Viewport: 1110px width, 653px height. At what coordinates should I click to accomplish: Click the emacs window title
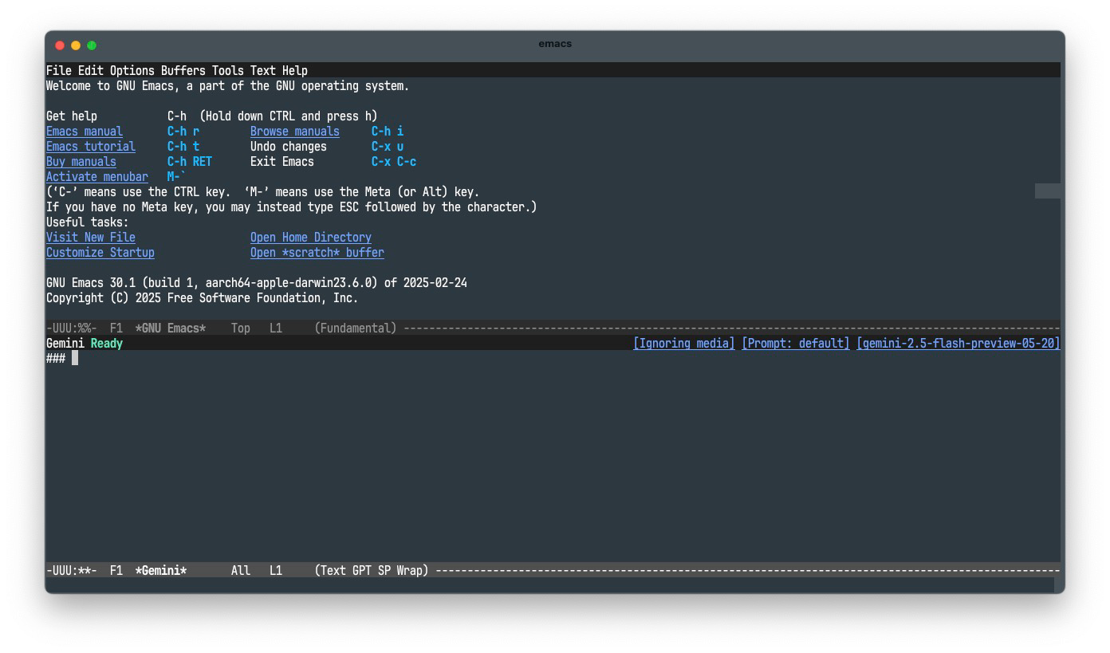point(555,44)
